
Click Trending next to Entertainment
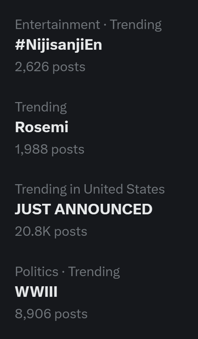136,25
